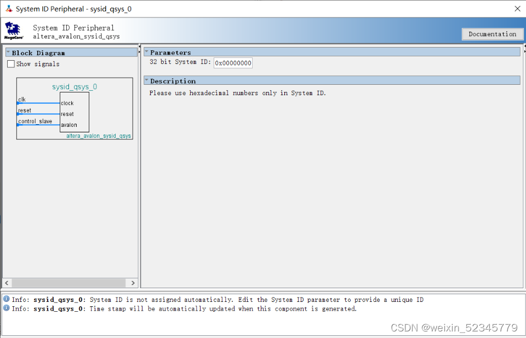Collapse the Parameters section
The image size is (526, 338).
pyautogui.click(x=146, y=52)
